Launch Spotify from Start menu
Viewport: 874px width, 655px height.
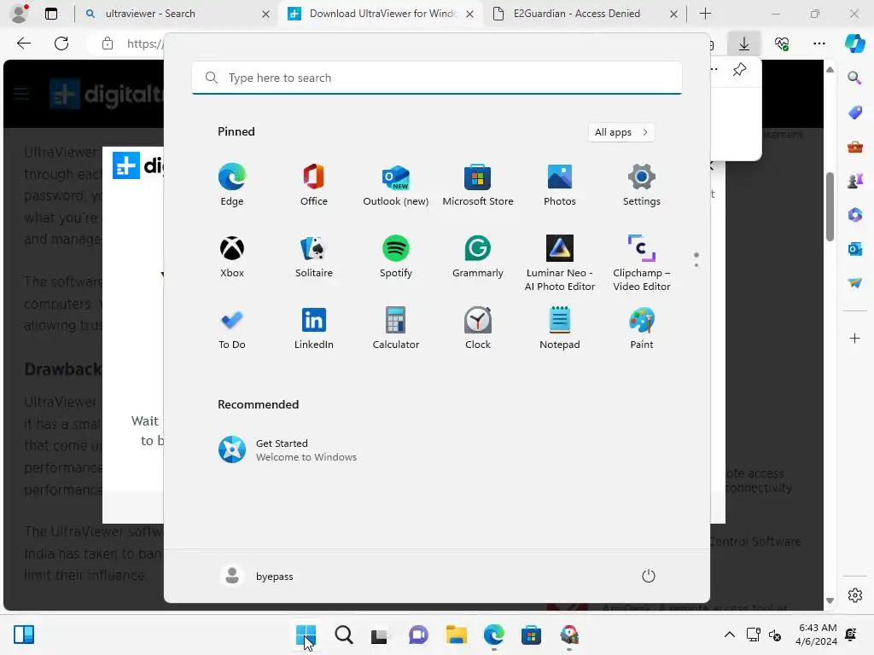396,256
